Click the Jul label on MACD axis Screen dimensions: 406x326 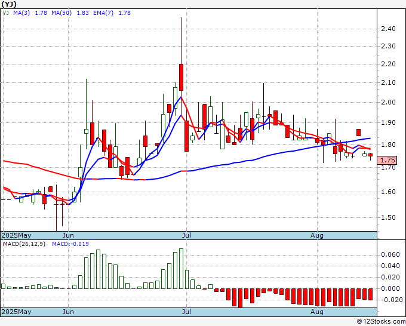point(186,312)
